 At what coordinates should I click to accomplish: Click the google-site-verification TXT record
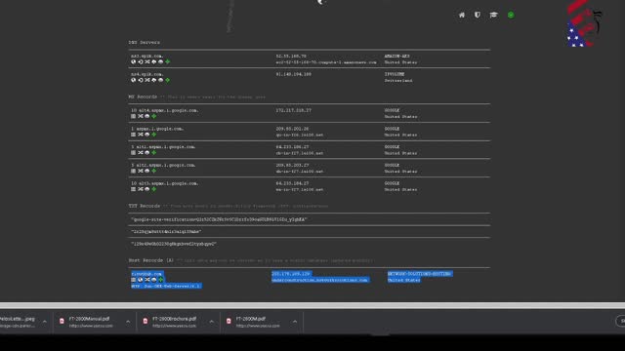click(219, 219)
